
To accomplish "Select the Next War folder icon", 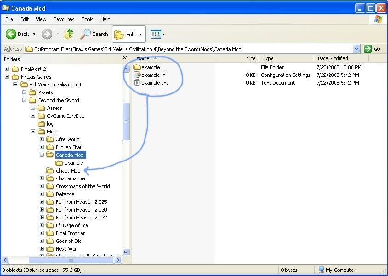I will [x=50, y=249].
